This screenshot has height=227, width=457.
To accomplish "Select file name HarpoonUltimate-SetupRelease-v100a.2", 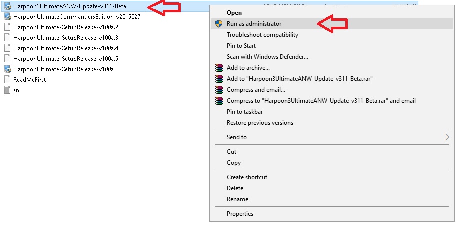I will pyautogui.click(x=65, y=27).
